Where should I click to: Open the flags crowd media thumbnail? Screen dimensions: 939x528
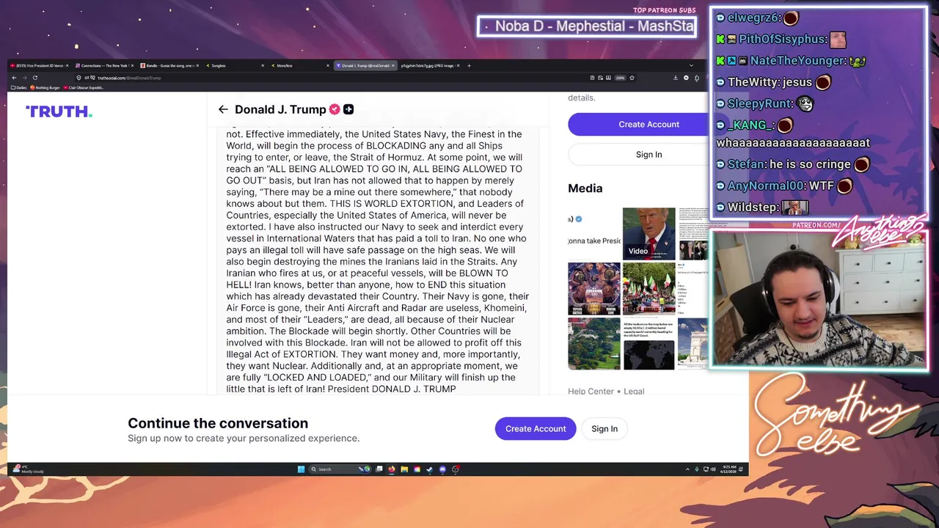[648, 289]
